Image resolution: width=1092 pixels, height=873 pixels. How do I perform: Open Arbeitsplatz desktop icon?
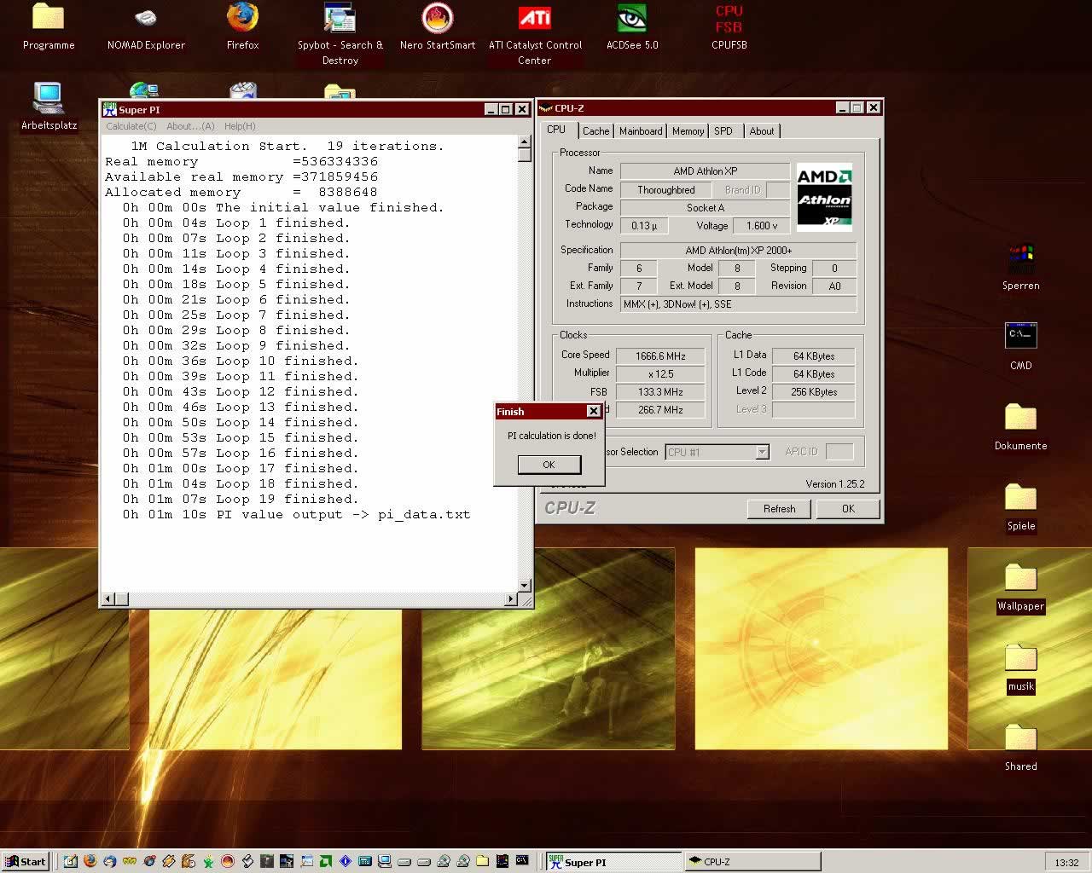49,107
